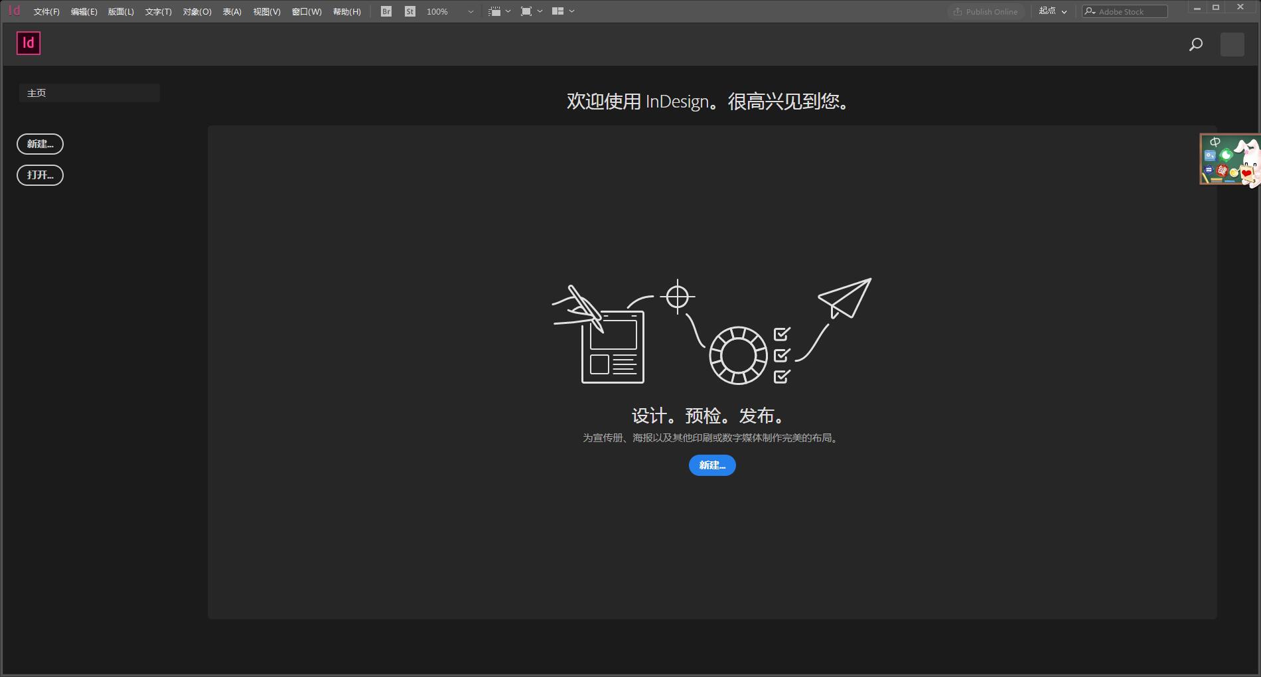Launch Adobe Bridge via the Br icon
This screenshot has height=677, width=1261.
pyautogui.click(x=385, y=11)
